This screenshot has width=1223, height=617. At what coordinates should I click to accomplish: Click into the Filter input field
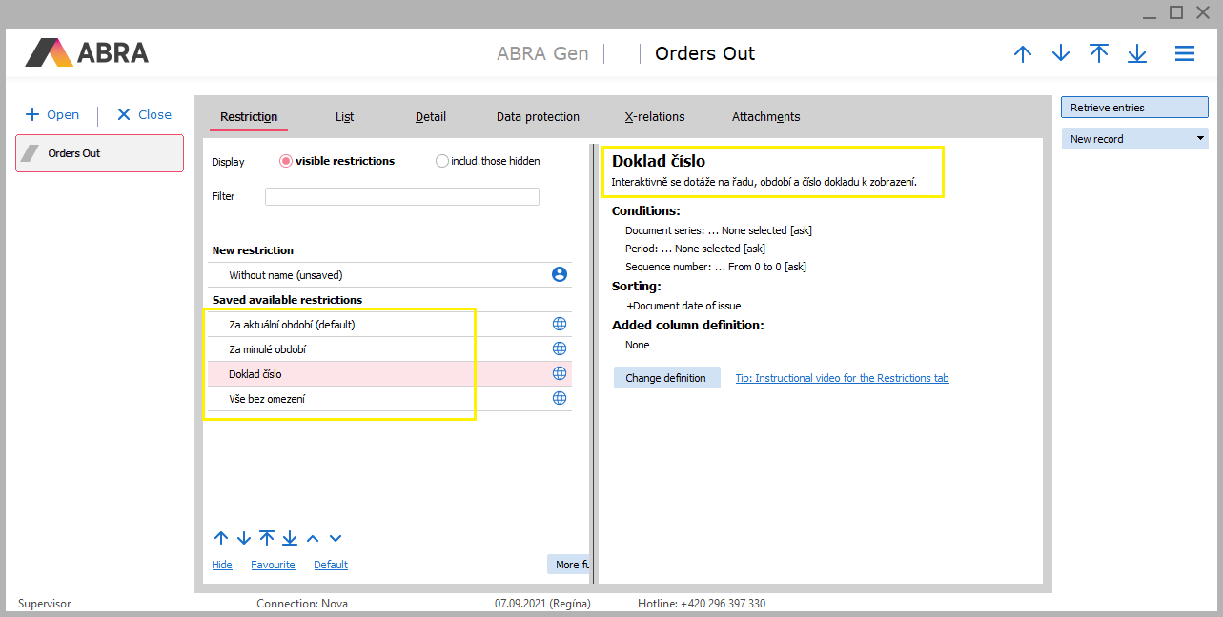401,196
